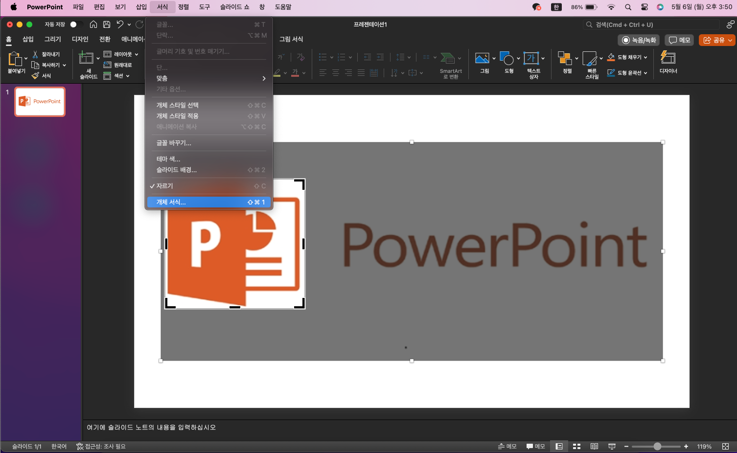
Task: Click the Text Box (텍스트 상자) icon
Action: point(531,58)
